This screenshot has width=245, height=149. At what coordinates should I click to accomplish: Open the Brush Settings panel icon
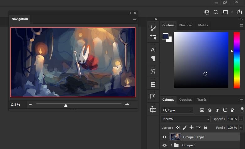click(153, 28)
